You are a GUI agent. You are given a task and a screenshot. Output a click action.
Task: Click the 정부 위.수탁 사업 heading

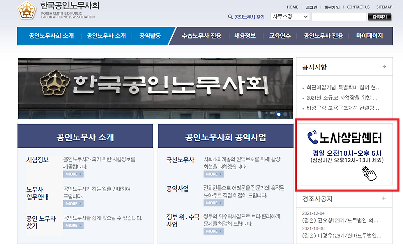click(x=183, y=220)
